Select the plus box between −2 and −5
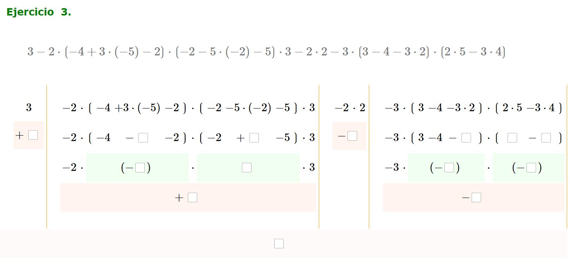Image resolution: width=578 pixels, height=265 pixels. pyautogui.click(x=254, y=138)
